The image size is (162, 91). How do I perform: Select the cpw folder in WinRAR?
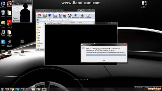click(x=38, y=32)
